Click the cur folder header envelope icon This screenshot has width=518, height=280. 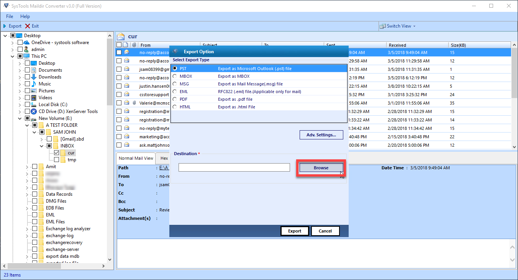coord(121,36)
